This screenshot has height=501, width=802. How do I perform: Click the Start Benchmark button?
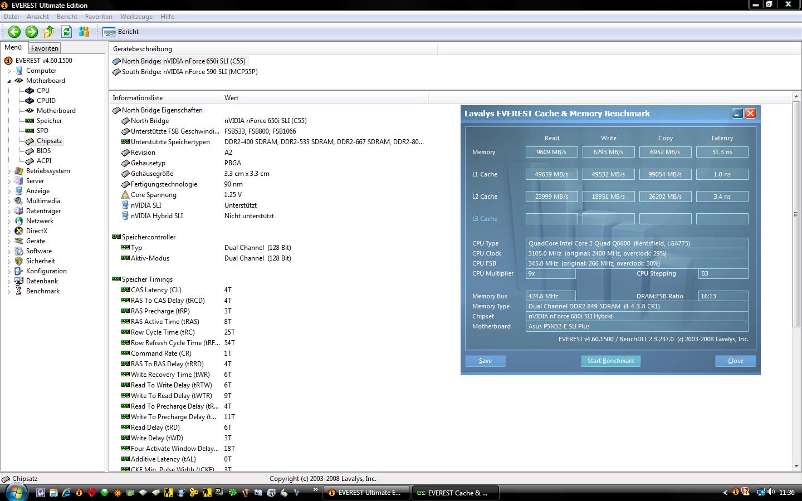[x=610, y=361]
